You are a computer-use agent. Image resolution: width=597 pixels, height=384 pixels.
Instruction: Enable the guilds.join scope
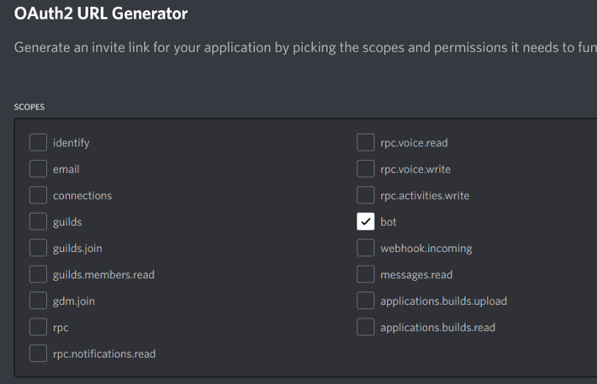38,249
